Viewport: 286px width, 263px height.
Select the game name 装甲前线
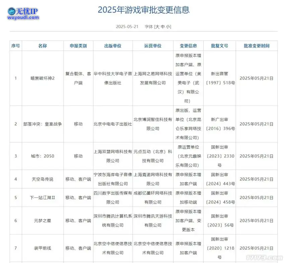[x=43, y=248]
